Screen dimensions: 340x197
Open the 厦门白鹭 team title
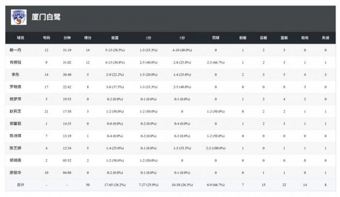[x=46, y=17]
